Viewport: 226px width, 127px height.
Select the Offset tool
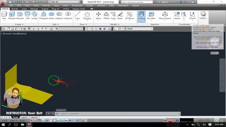(x=106, y=16)
